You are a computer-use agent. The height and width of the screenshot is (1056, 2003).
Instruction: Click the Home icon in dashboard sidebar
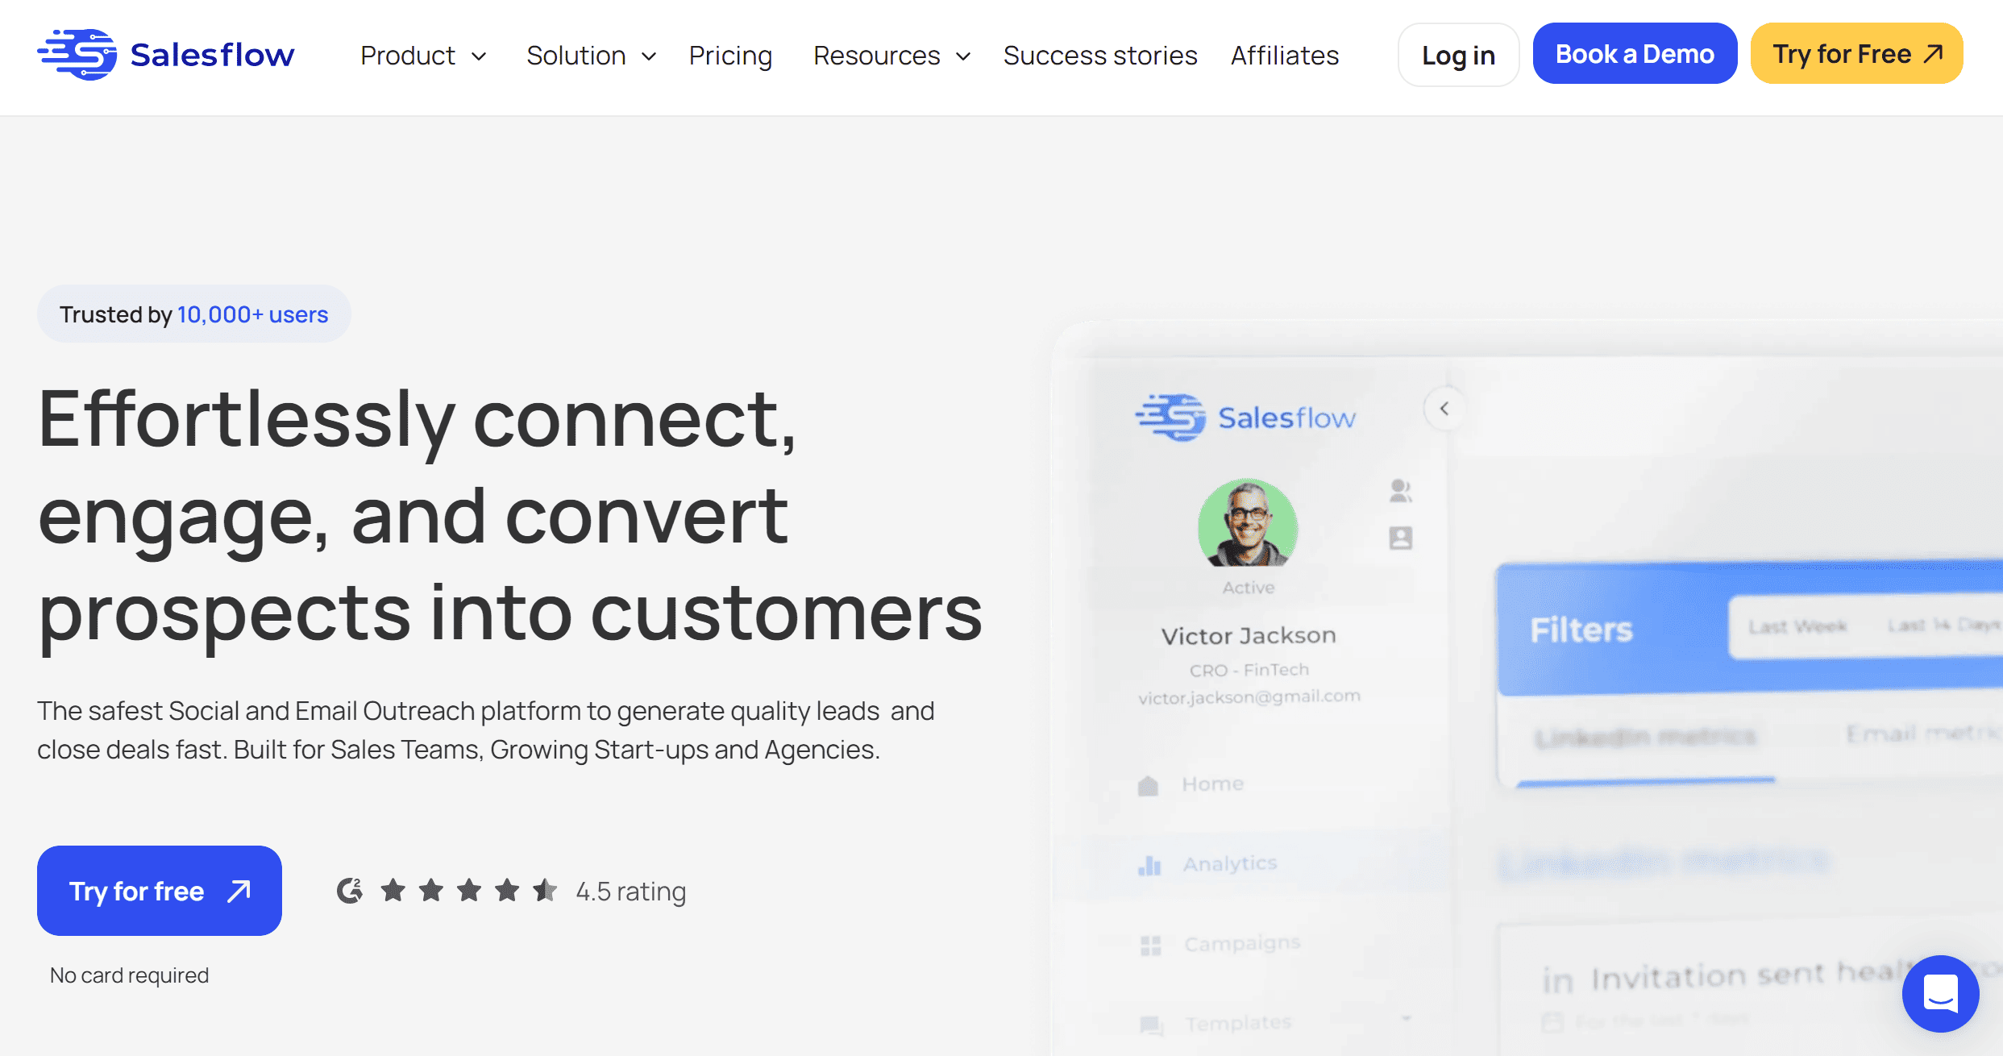tap(1148, 785)
